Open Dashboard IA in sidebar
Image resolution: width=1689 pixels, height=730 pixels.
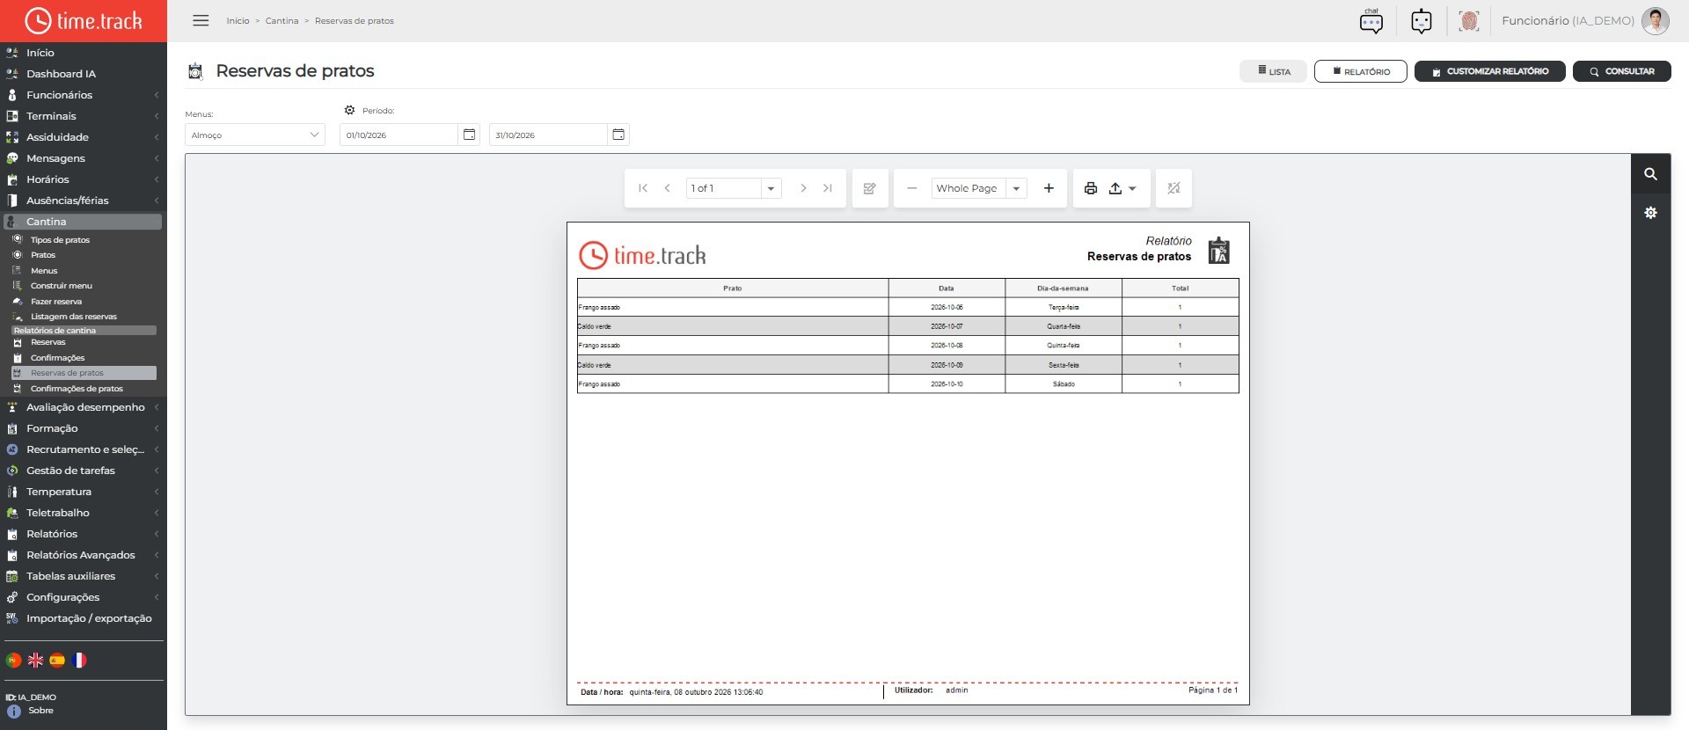point(61,74)
